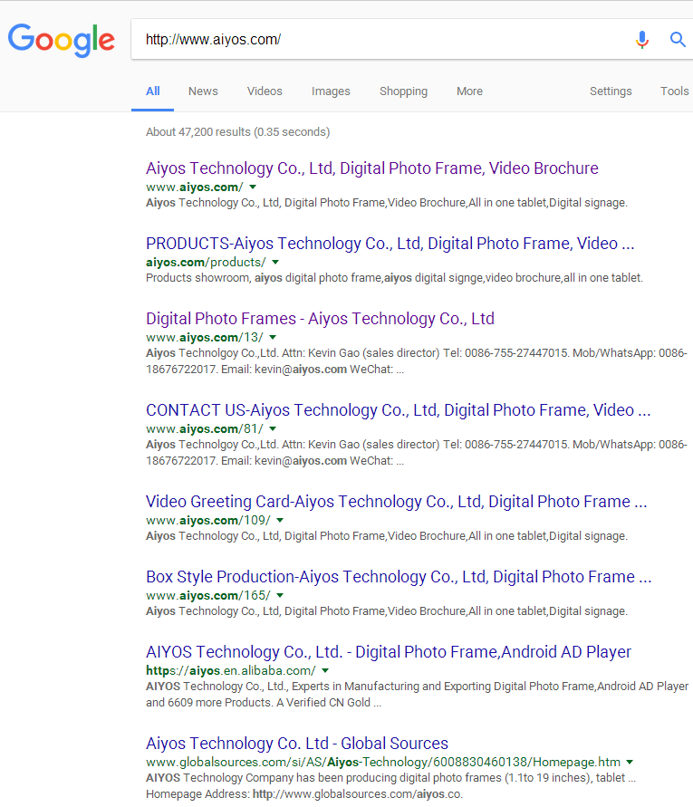Open Video Greeting Card-Aiyos Technology result

point(396,502)
